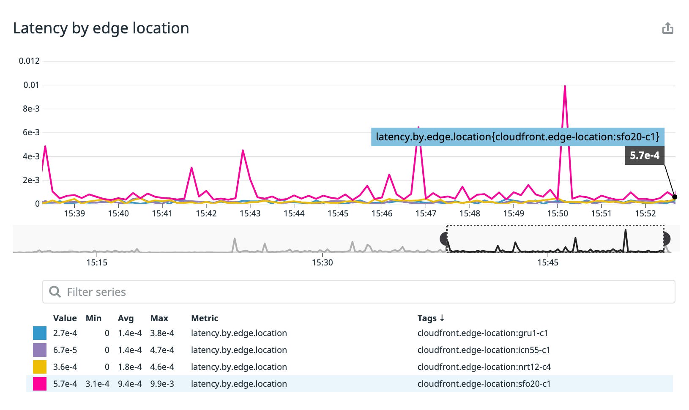Click the Metric column header
The image size is (689, 410).
[x=205, y=318]
